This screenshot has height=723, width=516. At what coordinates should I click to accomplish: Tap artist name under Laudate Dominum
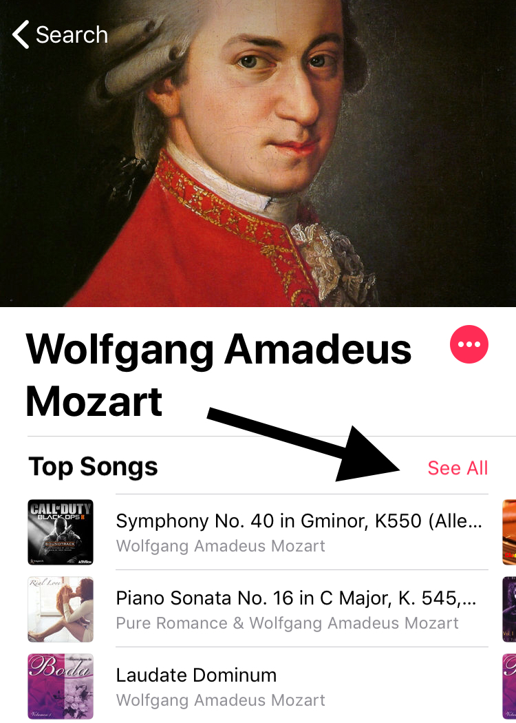[x=220, y=700]
